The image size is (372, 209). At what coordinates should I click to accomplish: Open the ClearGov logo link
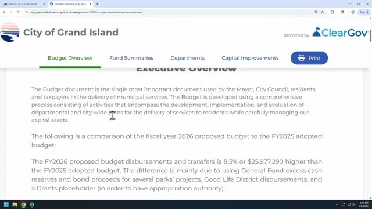point(340,33)
